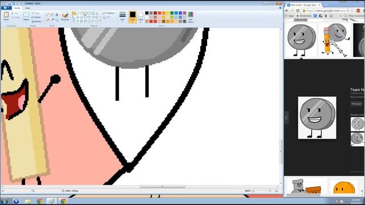Select the Eraser tool in Paint
365x205 pixels.
click(x=48, y=20)
